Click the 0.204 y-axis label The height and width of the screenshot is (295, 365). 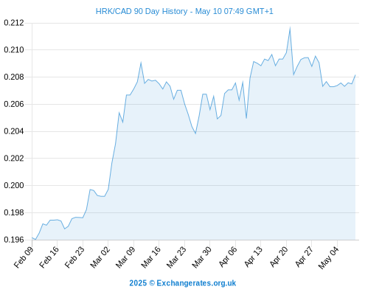click(14, 131)
